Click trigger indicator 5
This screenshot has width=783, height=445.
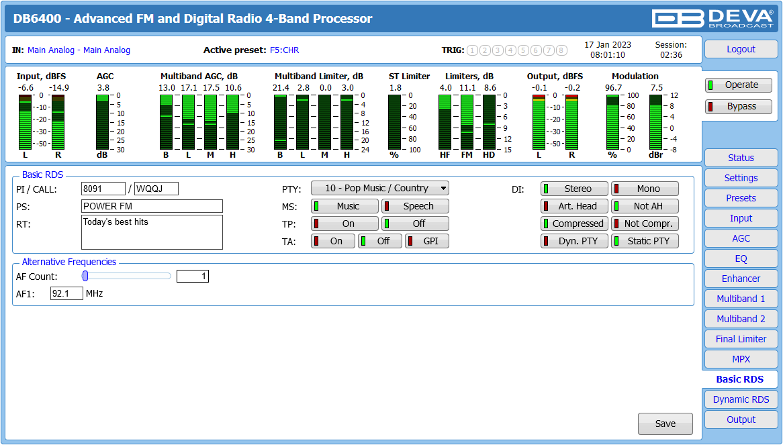[523, 50]
